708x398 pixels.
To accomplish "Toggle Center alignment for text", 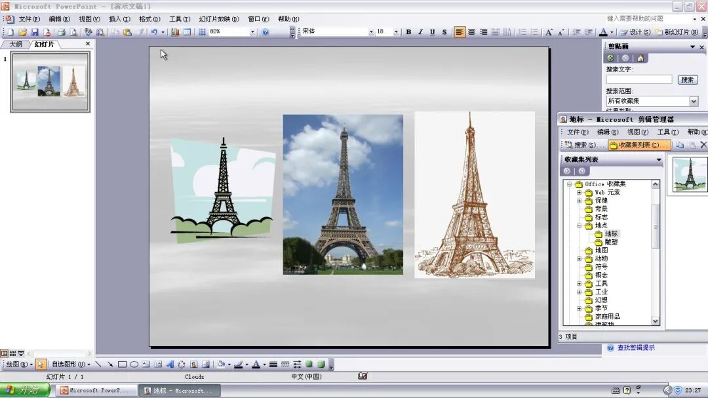I will 471,32.
